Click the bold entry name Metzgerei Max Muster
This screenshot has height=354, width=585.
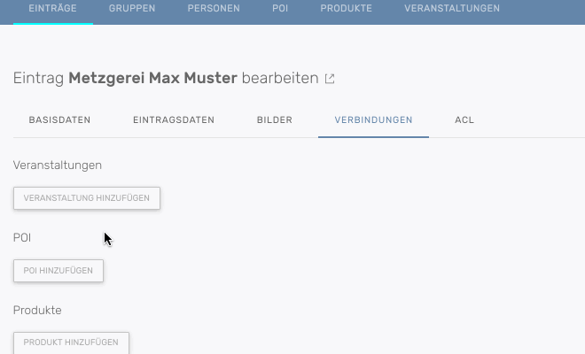point(153,78)
